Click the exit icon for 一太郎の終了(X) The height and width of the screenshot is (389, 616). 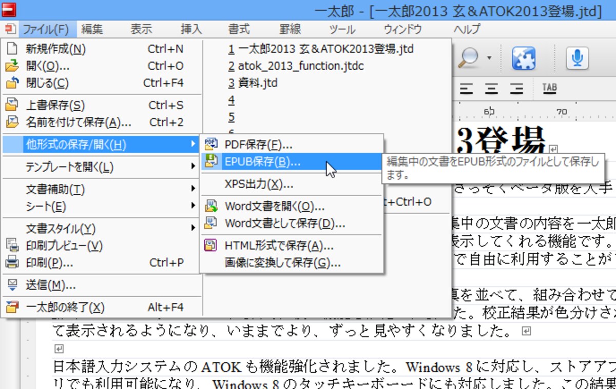(x=11, y=308)
